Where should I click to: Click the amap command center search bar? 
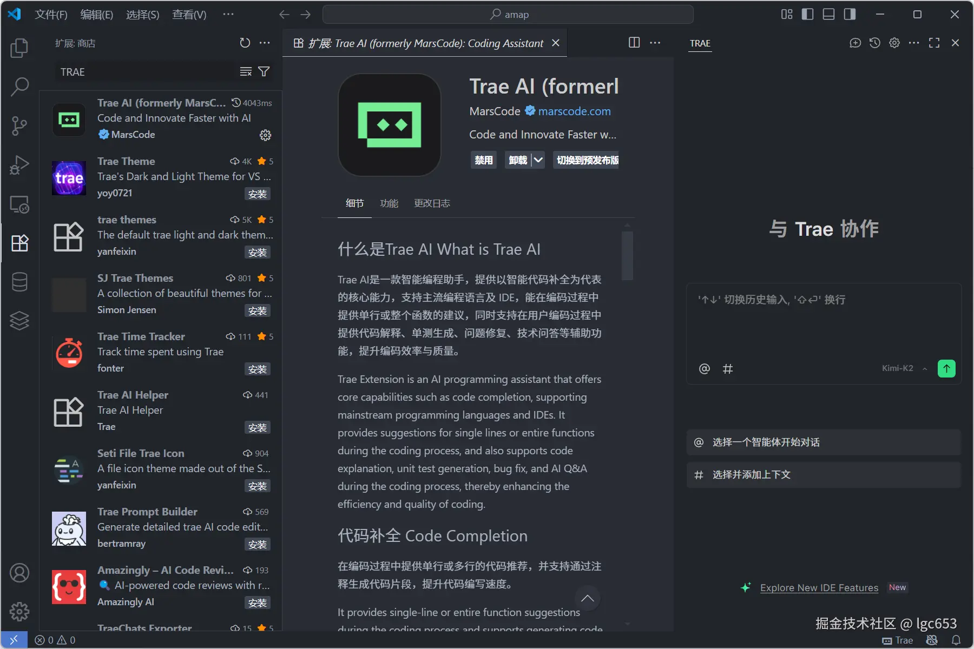click(x=508, y=15)
